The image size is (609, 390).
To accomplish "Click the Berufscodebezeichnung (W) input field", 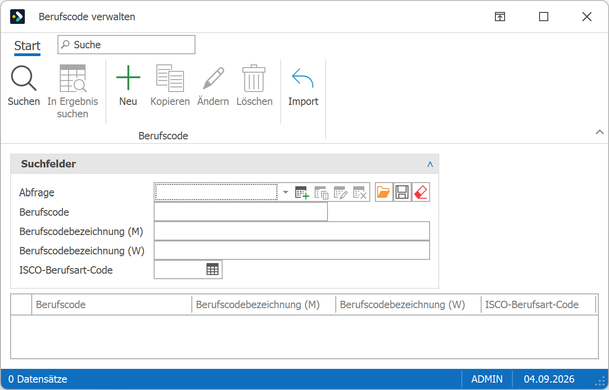I will pyautogui.click(x=292, y=250).
